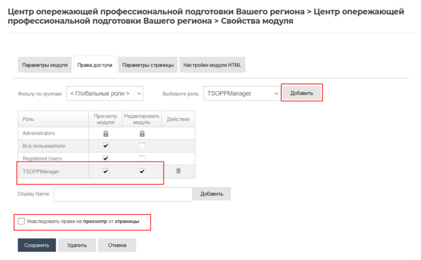Image resolution: width=421 pixels, height=260 pixels.
Task: Uncheck module view for Все пользователи
Action: 106,146
